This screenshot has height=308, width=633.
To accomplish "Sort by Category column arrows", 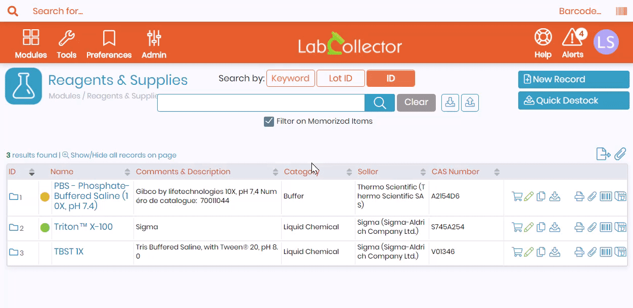I will (x=349, y=172).
